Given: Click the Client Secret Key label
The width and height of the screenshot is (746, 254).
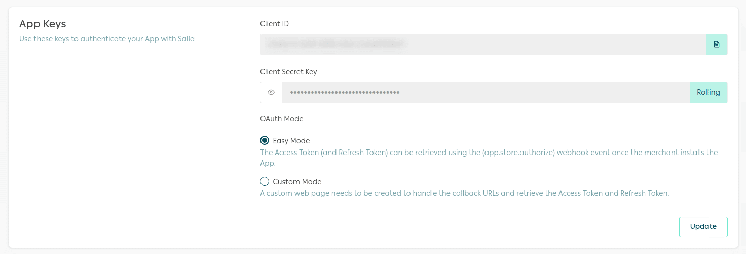Looking at the screenshot, I should coord(288,72).
